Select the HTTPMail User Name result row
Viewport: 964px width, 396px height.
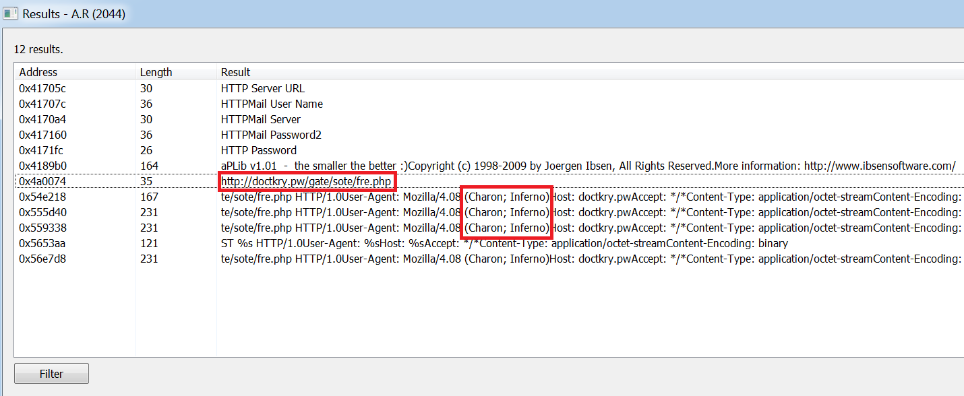pyautogui.click(x=489, y=104)
